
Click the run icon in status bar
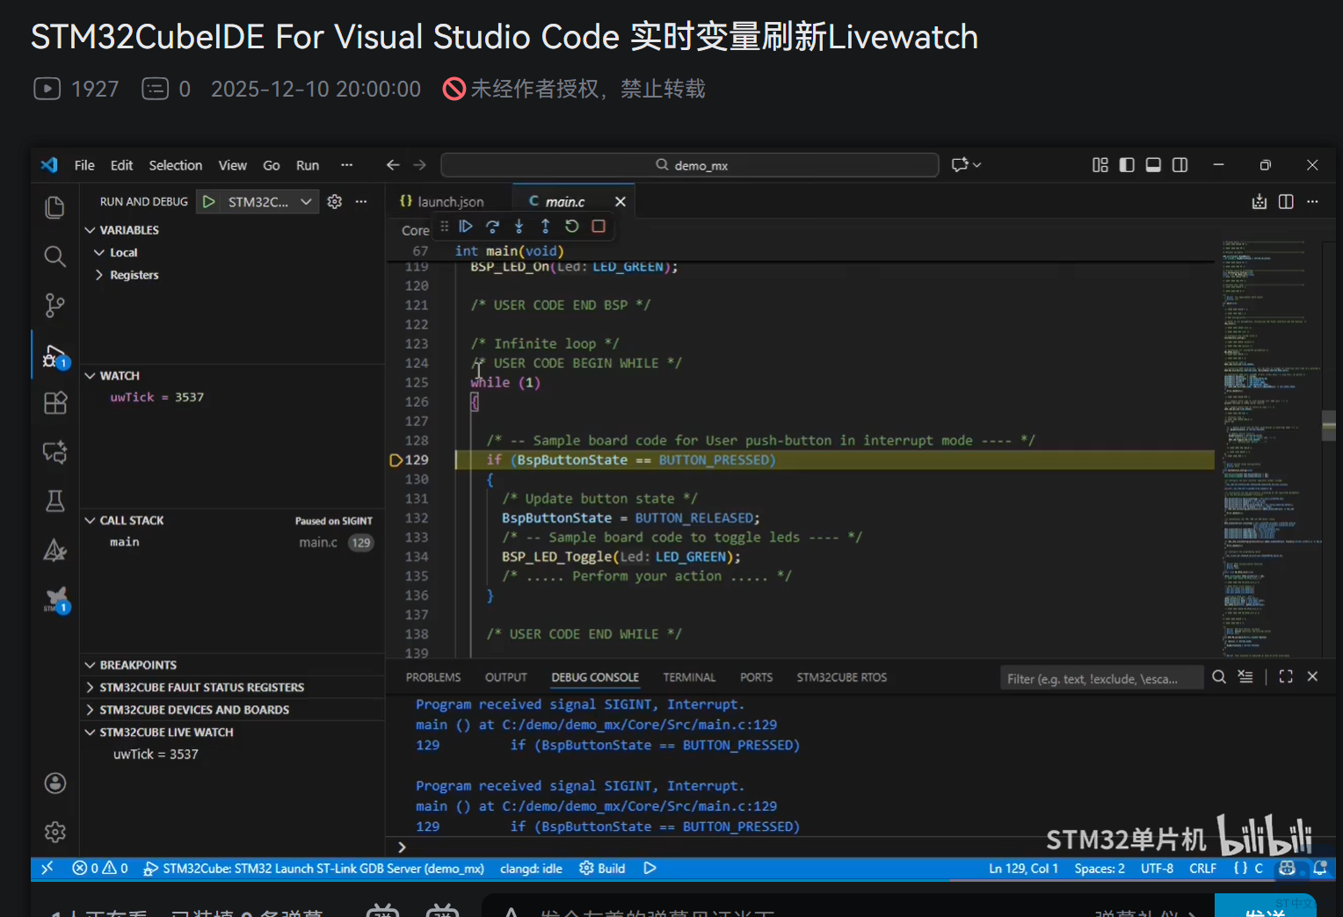click(650, 869)
